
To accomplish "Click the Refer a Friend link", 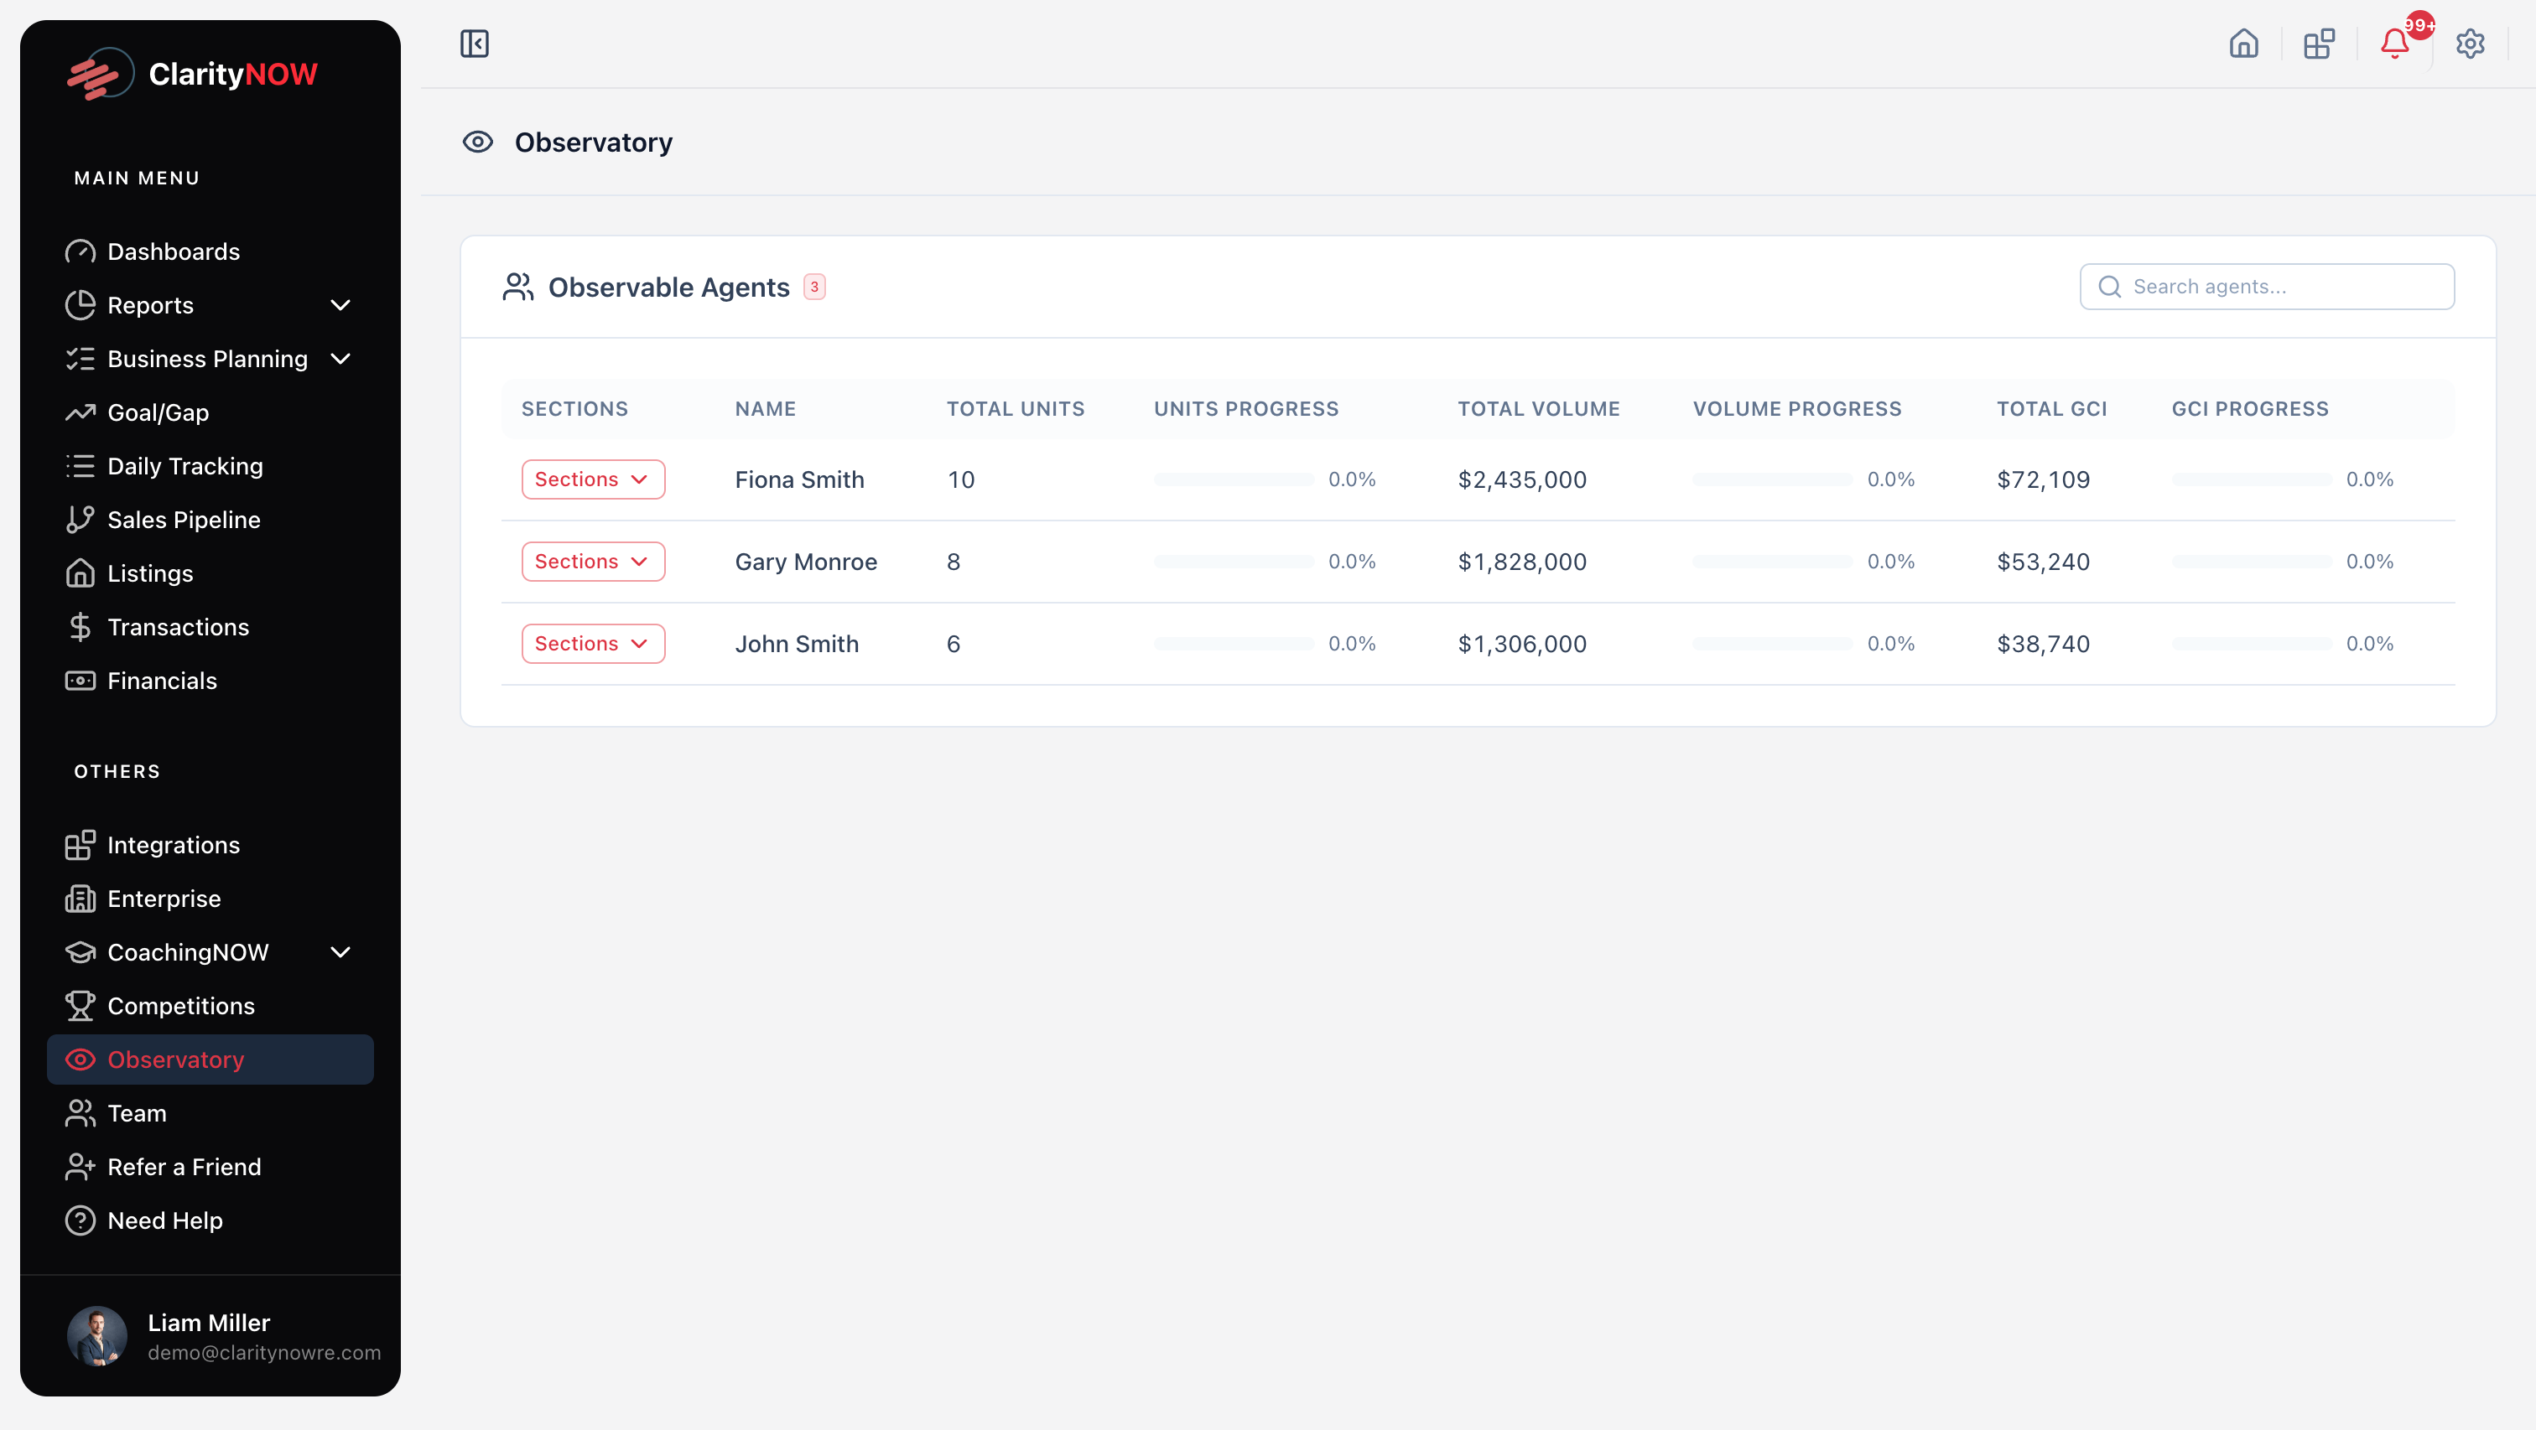I will [184, 1168].
